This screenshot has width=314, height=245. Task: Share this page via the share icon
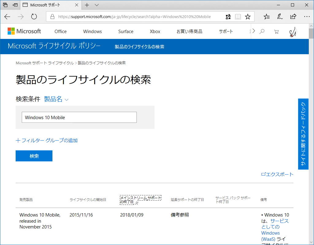click(293, 17)
